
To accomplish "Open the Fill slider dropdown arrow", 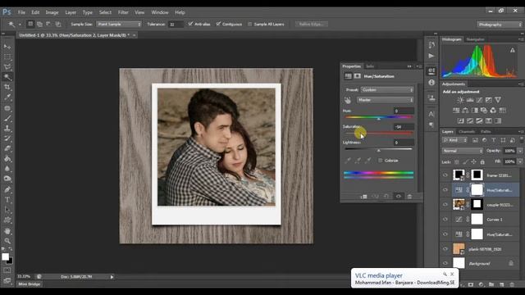I will (520, 162).
